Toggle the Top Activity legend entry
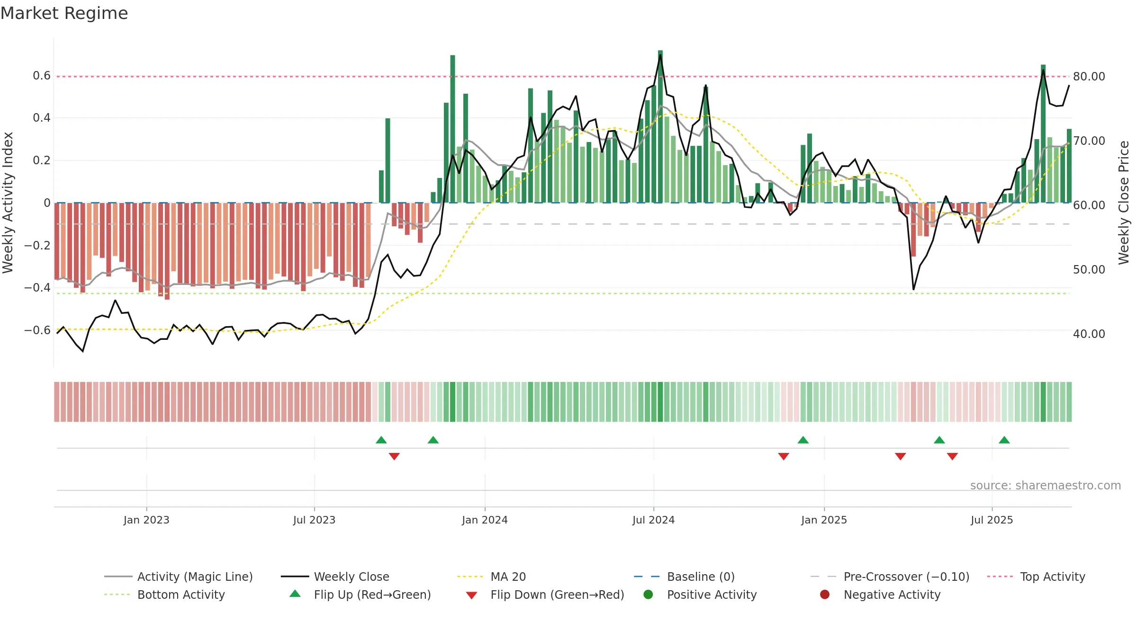Viewport: 1137px width, 639px height. tap(1036, 577)
